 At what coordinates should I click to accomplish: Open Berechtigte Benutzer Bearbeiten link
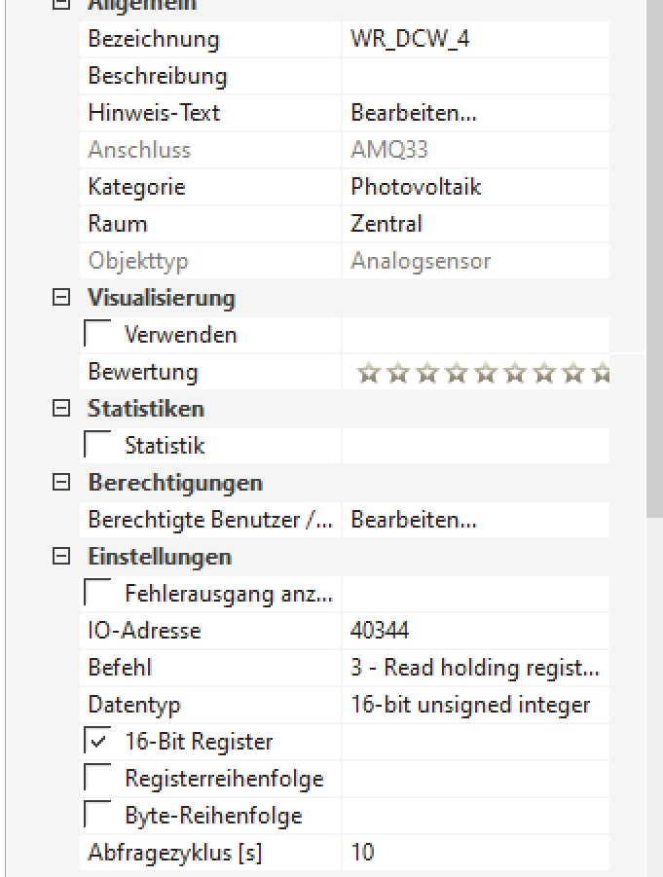tap(414, 520)
